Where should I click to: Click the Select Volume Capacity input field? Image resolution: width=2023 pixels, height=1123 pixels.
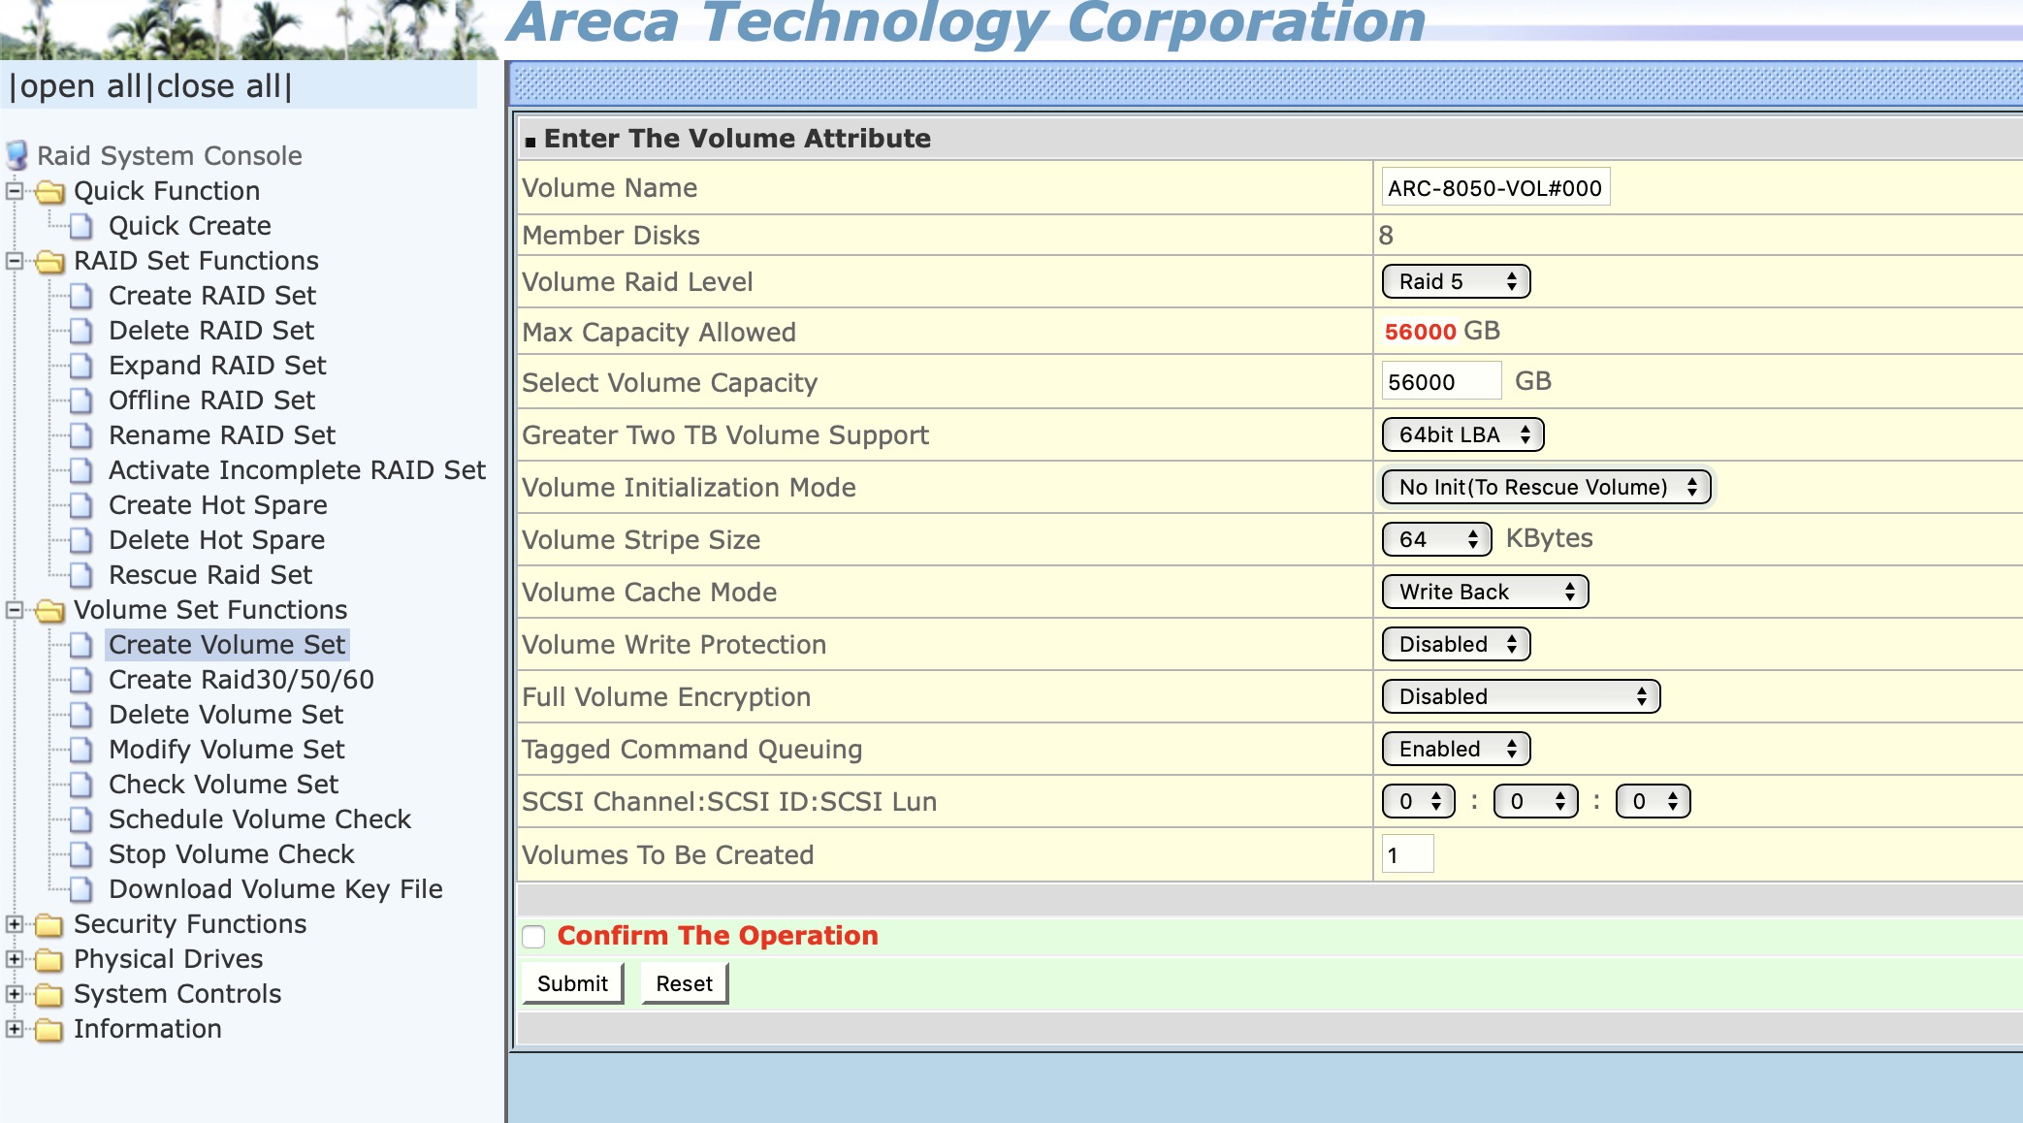click(1440, 382)
